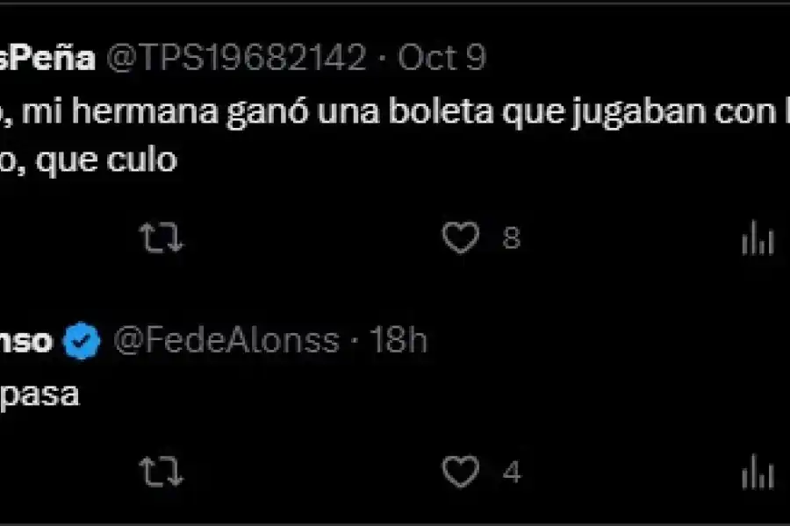Repost the 'pasa' reply by @FedeAlonss
Viewport: 790px width, 526px height.
162,472
